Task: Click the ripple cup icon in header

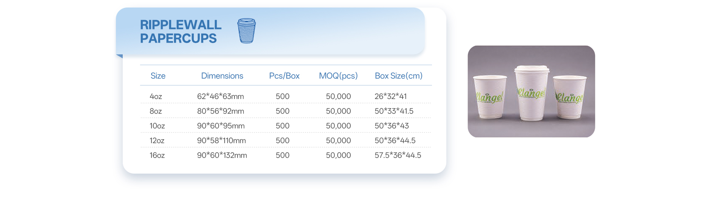Action: (247, 31)
